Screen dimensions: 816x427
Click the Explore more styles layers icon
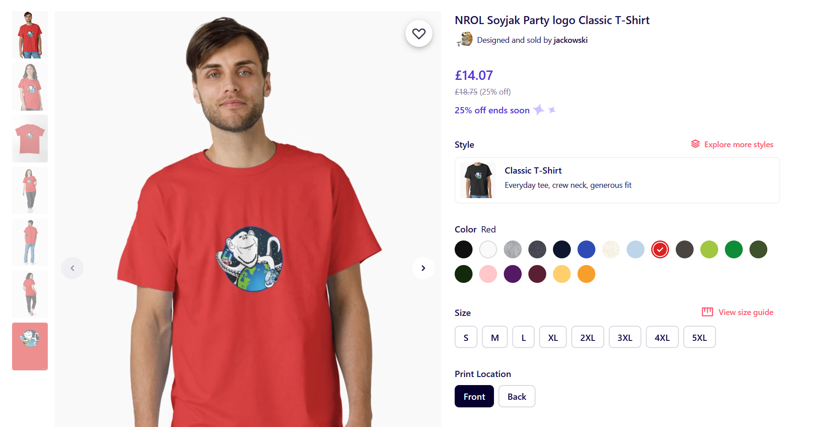pos(695,144)
